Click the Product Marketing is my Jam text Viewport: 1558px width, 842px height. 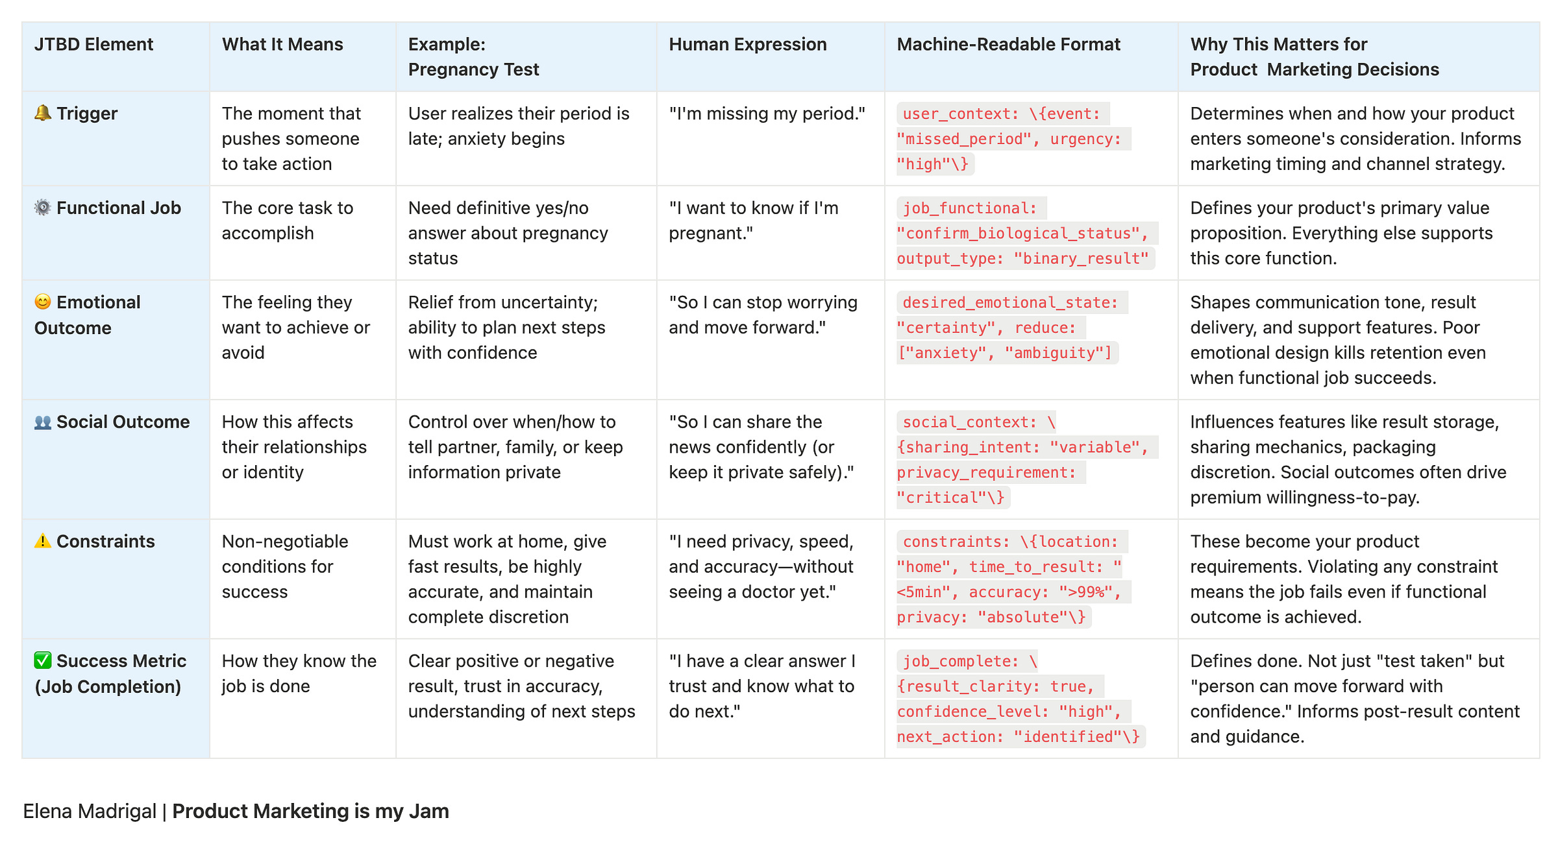pyautogui.click(x=310, y=812)
